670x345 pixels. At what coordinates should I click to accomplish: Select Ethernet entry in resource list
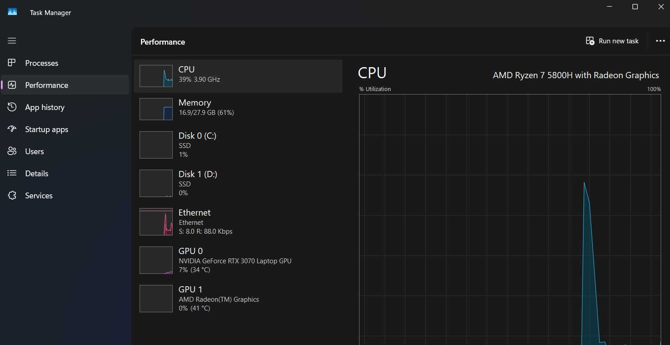pos(238,222)
